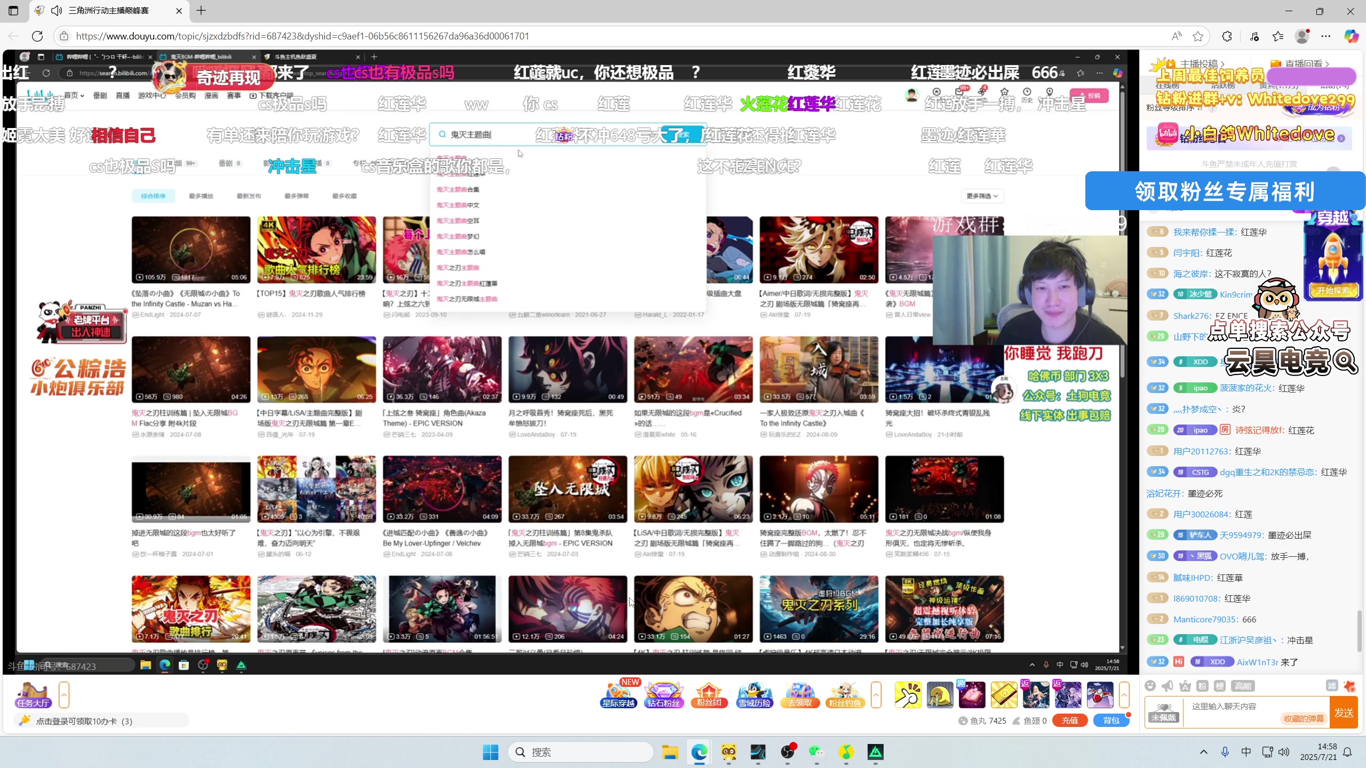Select the yellow hand-clap gift

908,695
